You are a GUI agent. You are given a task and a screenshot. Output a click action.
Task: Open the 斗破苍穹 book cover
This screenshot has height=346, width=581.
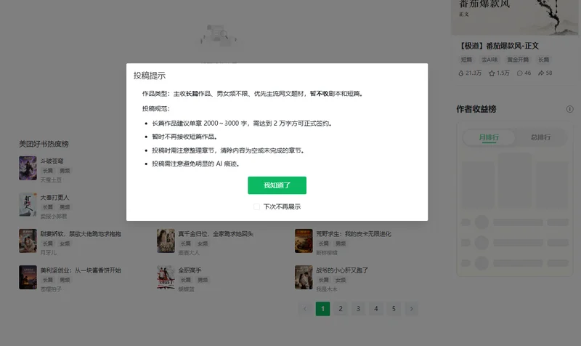coord(28,168)
